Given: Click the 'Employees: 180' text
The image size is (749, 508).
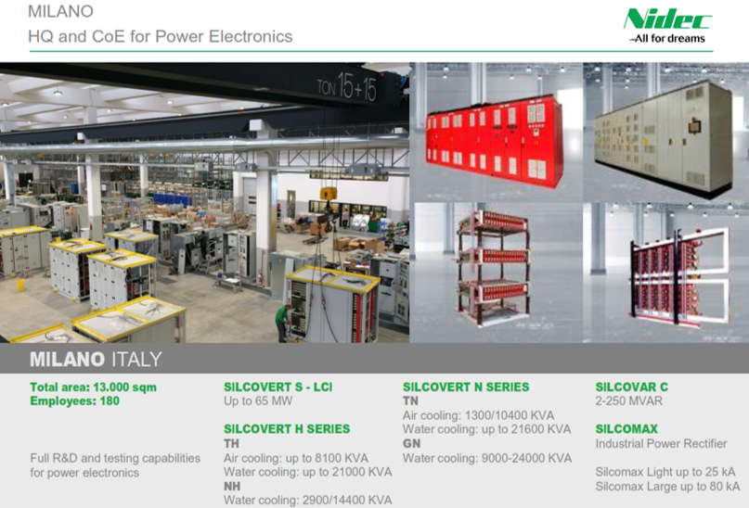Looking at the screenshot, I should coord(74,400).
